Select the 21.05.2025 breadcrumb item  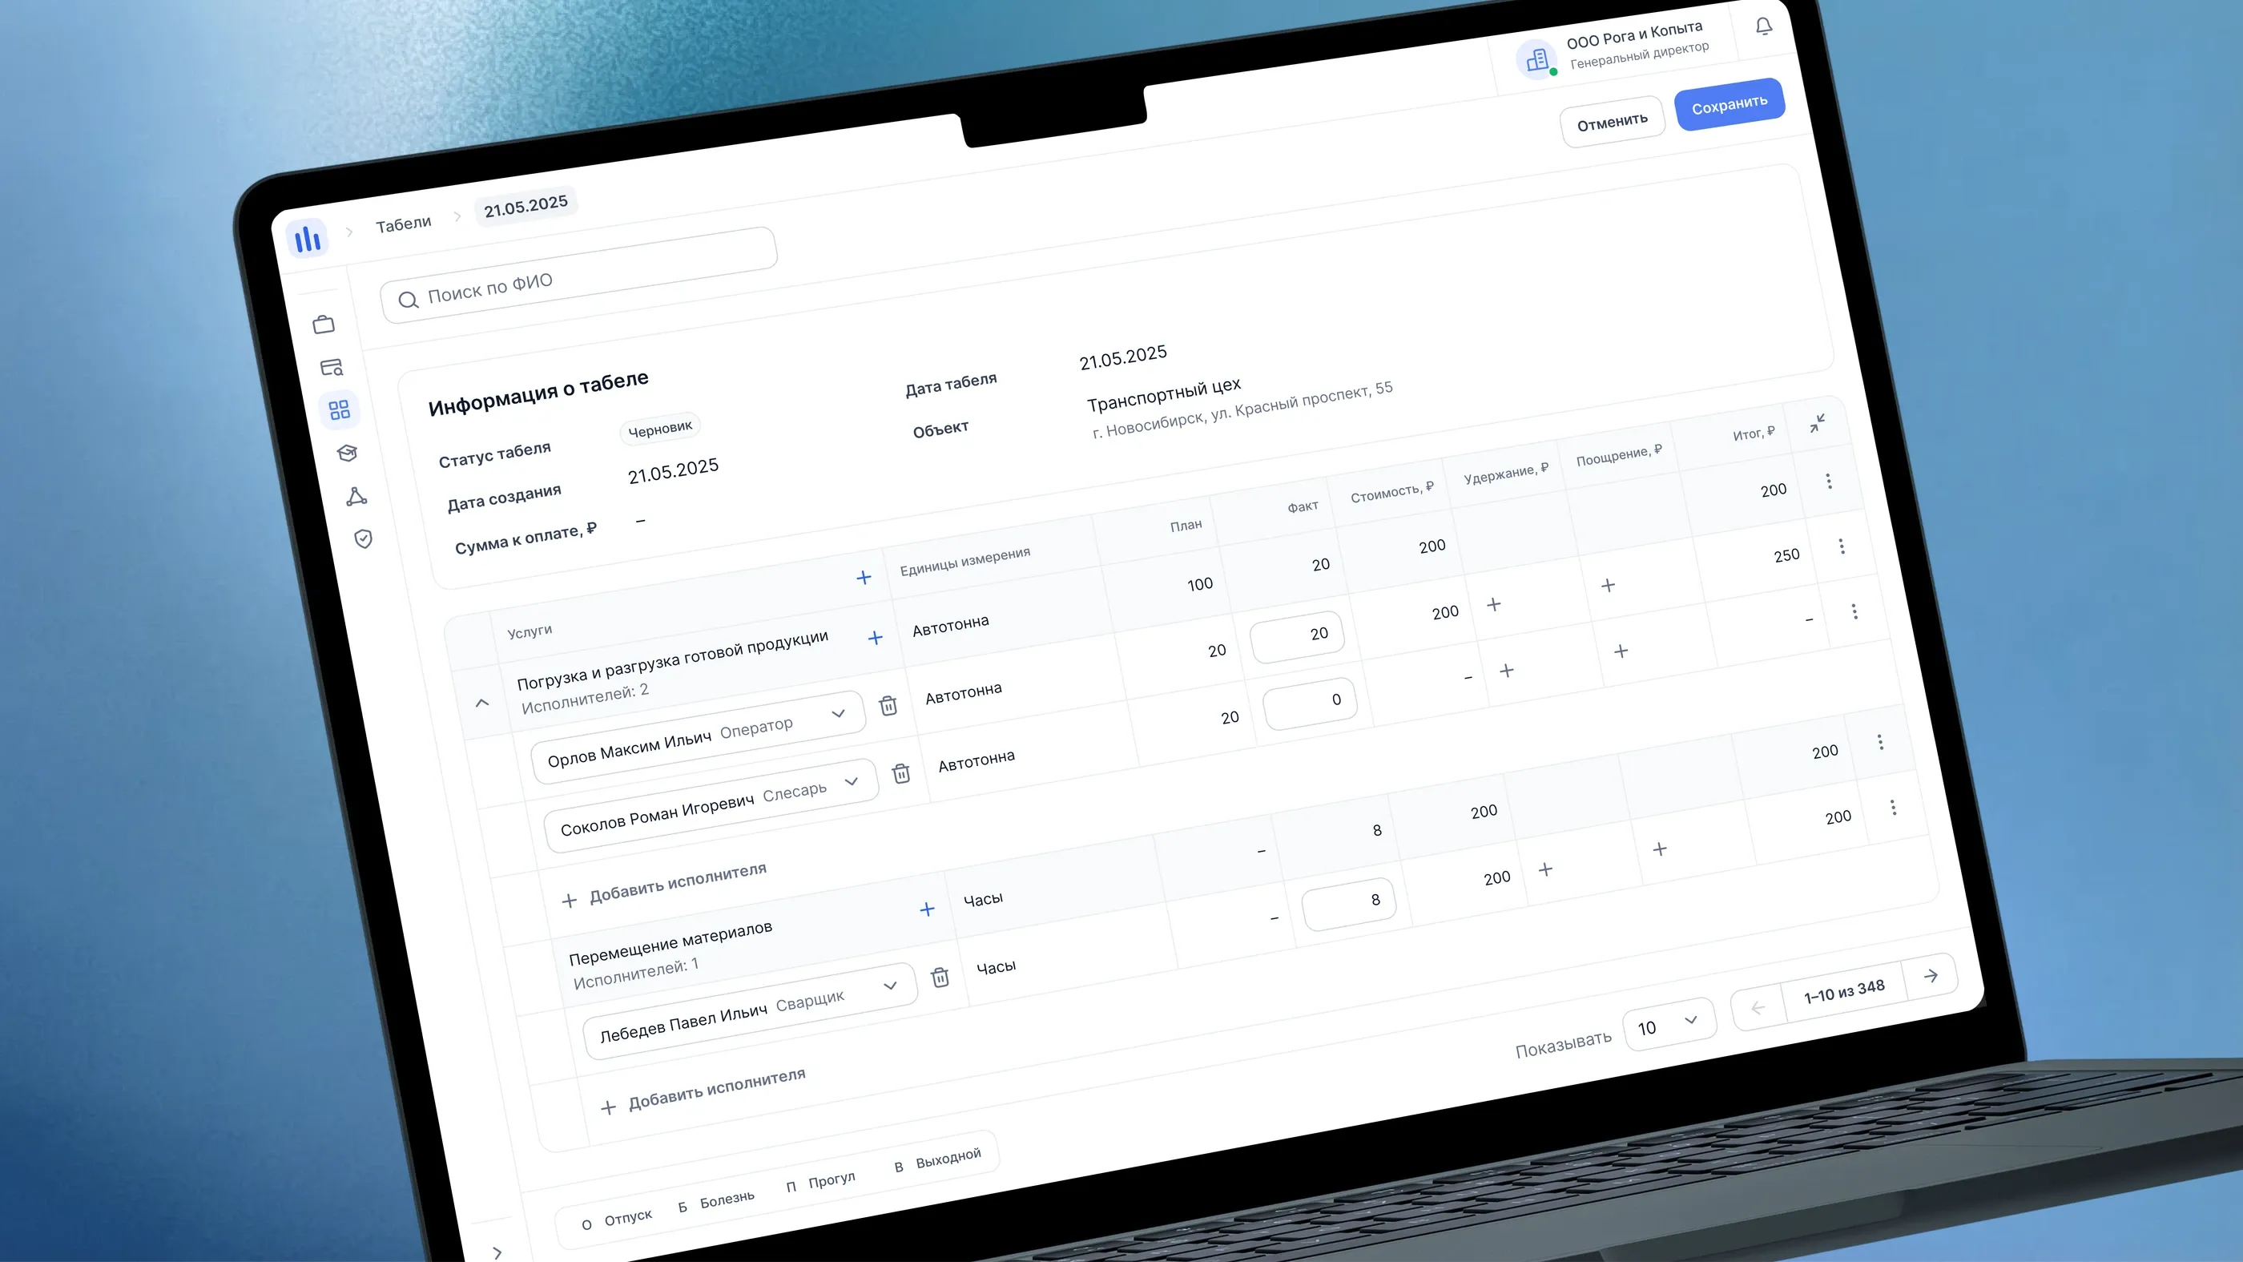pos(526,207)
